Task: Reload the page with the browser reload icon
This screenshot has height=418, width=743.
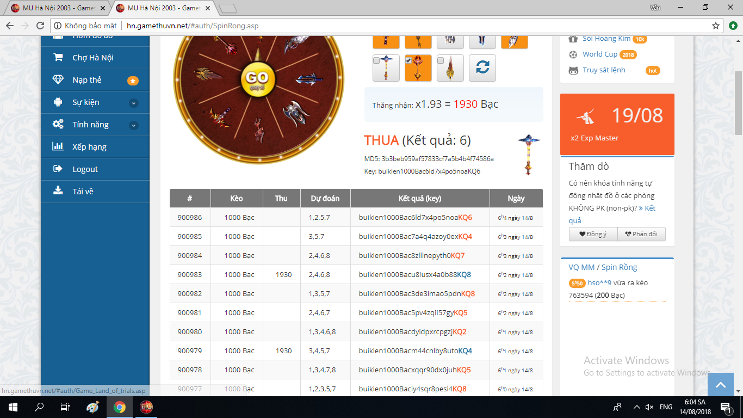Action: pyautogui.click(x=40, y=26)
